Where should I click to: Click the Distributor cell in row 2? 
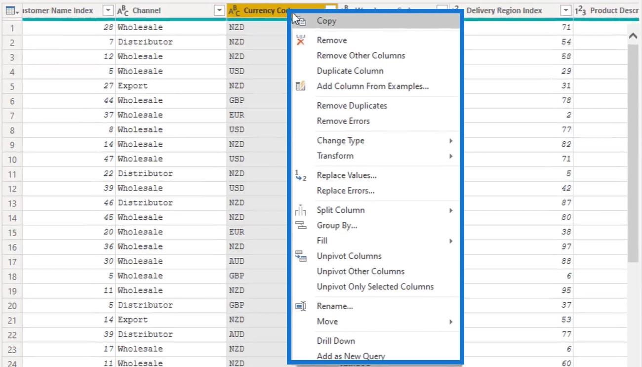pyautogui.click(x=171, y=42)
